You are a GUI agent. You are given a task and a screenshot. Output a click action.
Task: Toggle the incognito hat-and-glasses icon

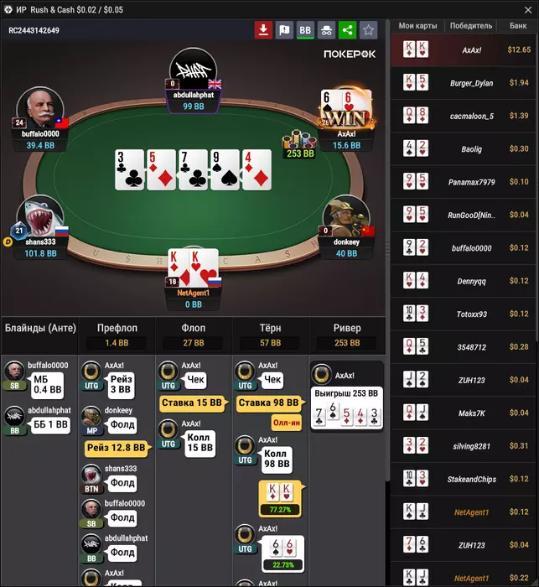(326, 30)
